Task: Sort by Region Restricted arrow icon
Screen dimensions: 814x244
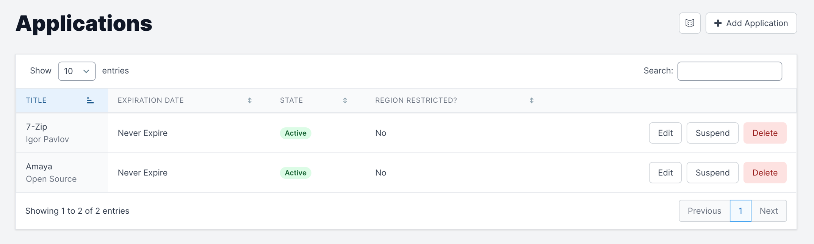Action: [532, 100]
